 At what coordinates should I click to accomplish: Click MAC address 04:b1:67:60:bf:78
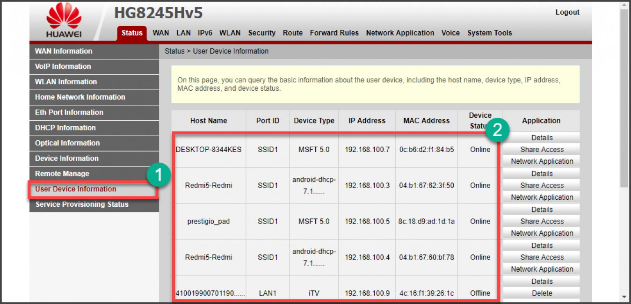[426, 258]
